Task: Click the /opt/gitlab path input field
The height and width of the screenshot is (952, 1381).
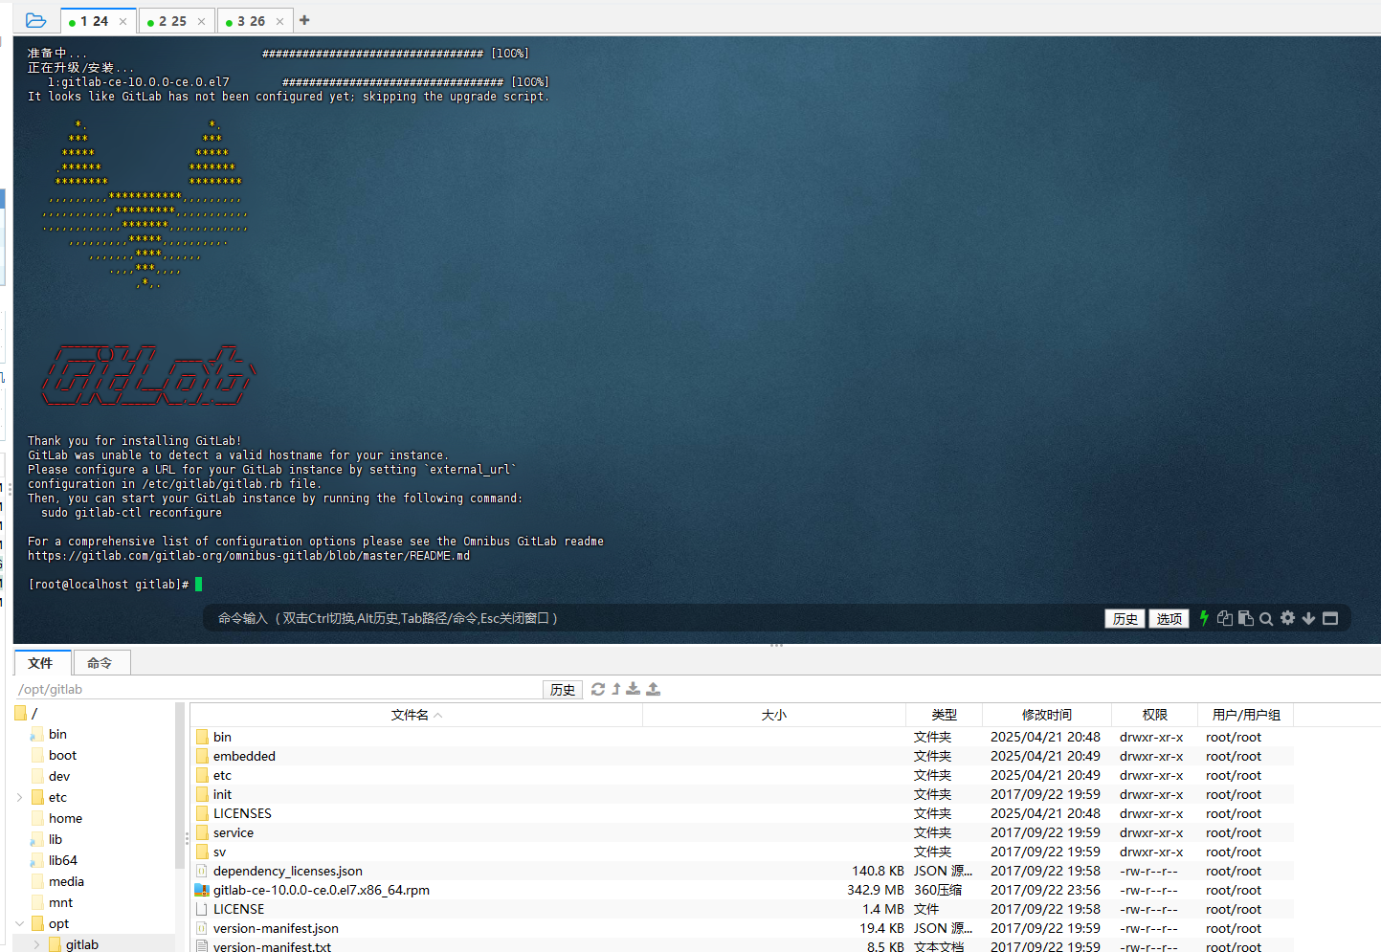Action: click(239, 689)
